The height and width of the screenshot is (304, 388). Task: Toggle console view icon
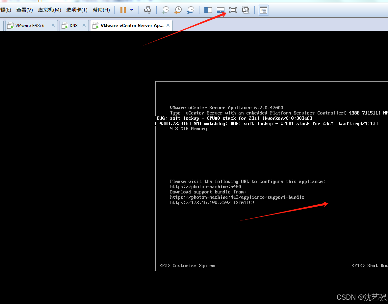tap(264, 10)
